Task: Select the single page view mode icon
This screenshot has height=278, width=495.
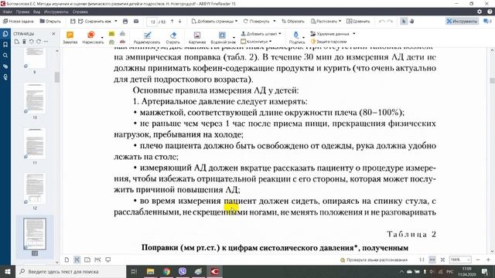Action: click(67, 259)
